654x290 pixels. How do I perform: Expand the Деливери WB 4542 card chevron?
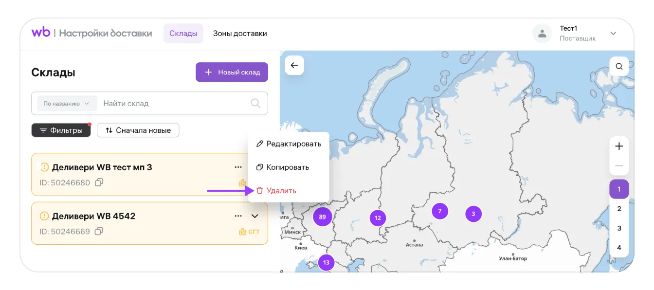[x=254, y=216]
